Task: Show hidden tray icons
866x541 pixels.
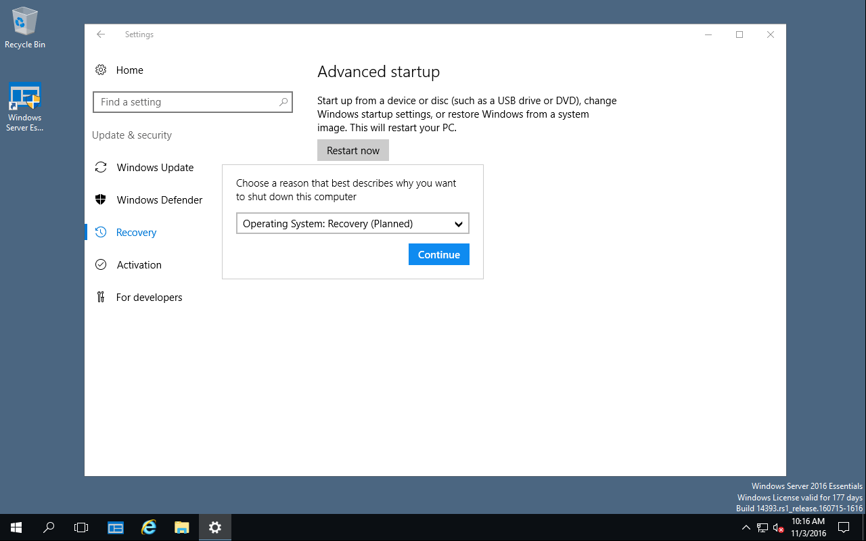Action: (x=746, y=527)
